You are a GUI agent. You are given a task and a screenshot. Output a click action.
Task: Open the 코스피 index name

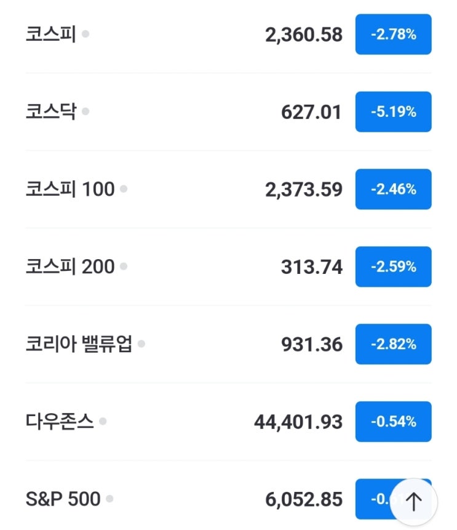[x=51, y=34]
